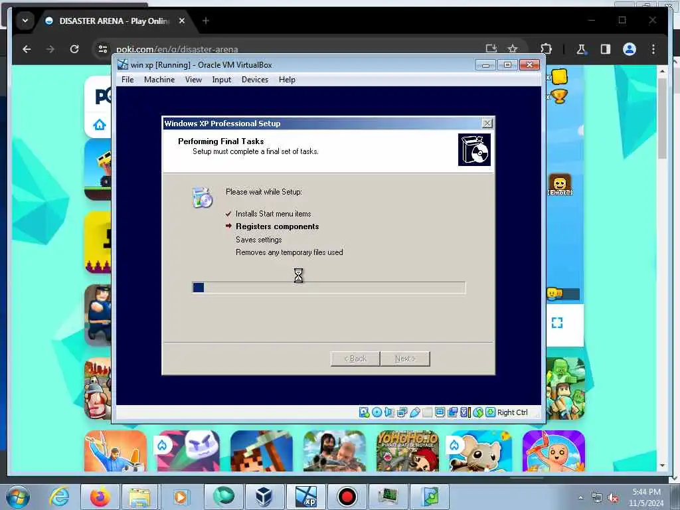Screen dimensions: 680x510
Task: Bookmark this page with the star icon
Action: coord(513,48)
